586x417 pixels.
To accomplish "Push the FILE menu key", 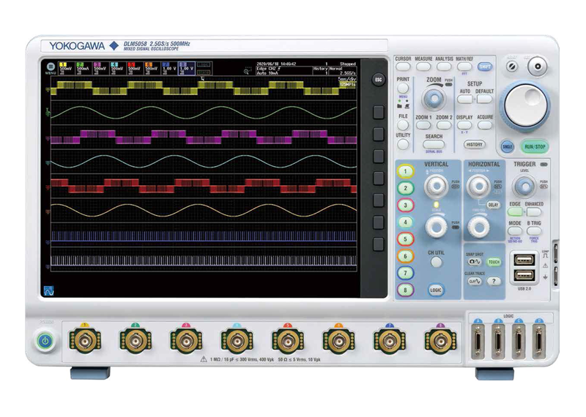I will click(403, 124).
